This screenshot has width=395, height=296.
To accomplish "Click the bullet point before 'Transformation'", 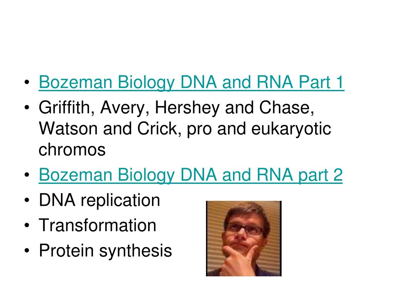I will pos(27,225).
